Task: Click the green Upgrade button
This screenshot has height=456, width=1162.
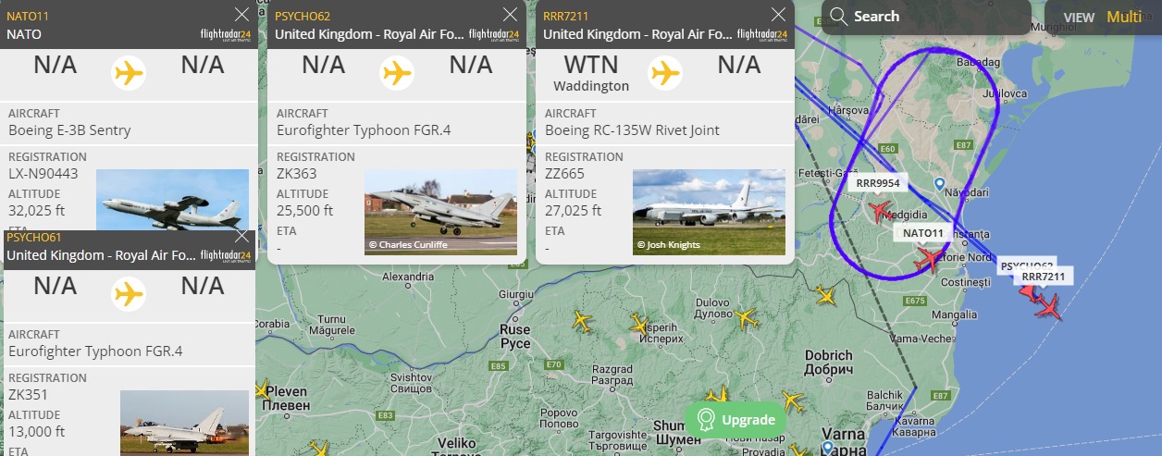Action: 736,420
